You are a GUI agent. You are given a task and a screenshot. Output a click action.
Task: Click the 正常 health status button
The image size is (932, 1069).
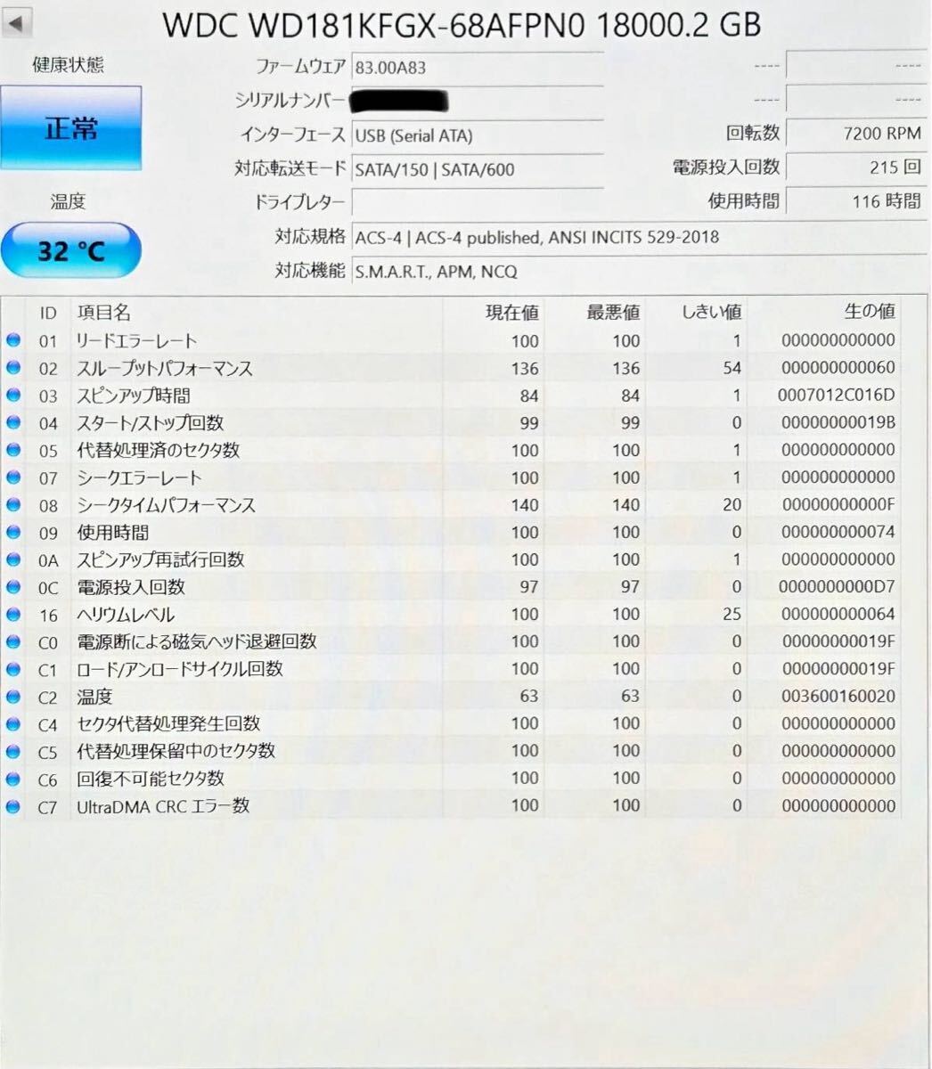71,128
